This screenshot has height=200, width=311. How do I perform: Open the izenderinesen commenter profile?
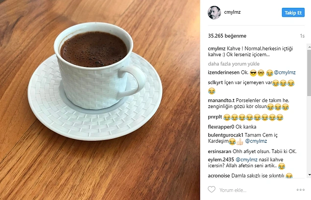pyautogui.click(x=223, y=72)
